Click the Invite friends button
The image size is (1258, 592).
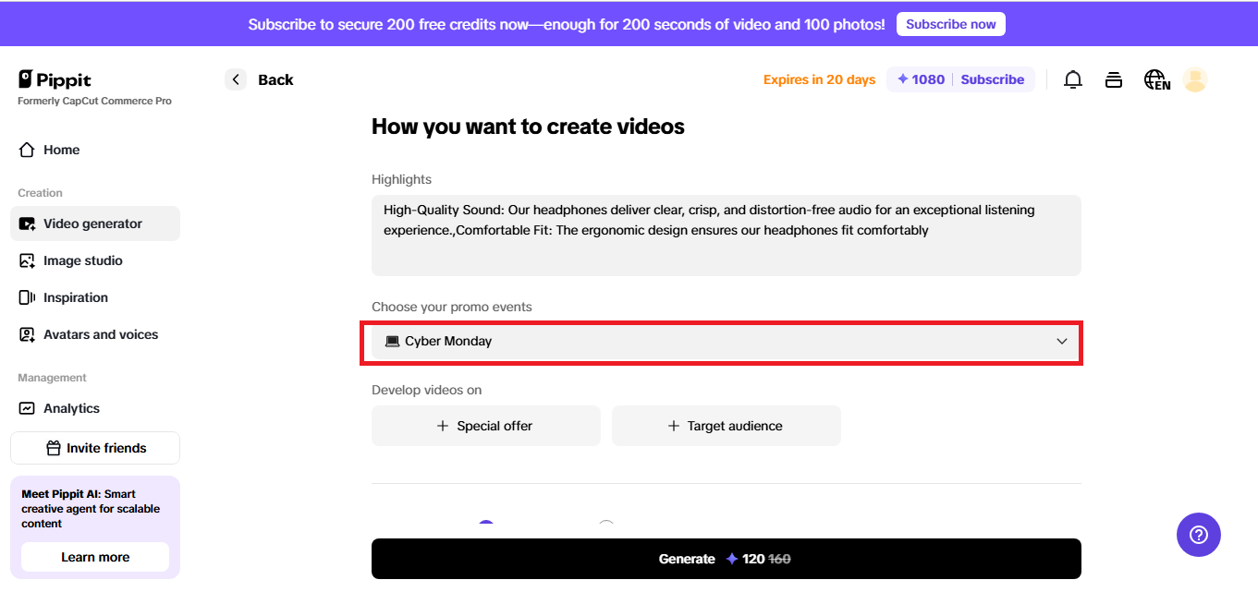[x=95, y=448]
